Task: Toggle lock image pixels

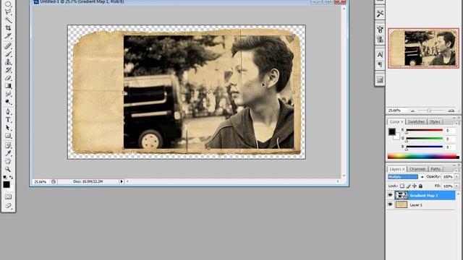Action: (x=408, y=186)
